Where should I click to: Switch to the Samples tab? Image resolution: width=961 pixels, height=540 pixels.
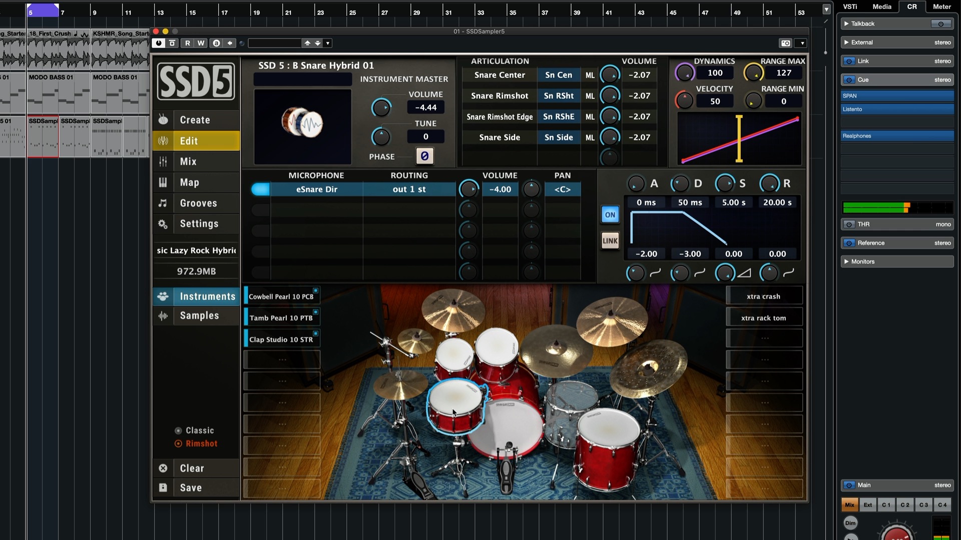coord(199,315)
